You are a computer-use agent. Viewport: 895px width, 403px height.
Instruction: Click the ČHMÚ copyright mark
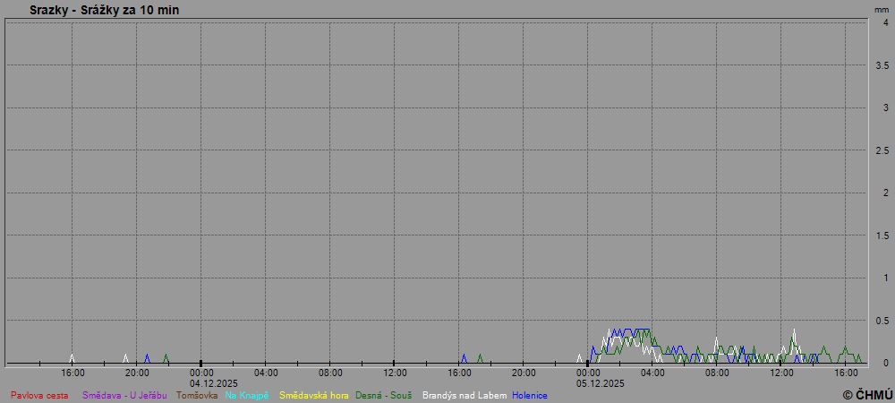867,394
